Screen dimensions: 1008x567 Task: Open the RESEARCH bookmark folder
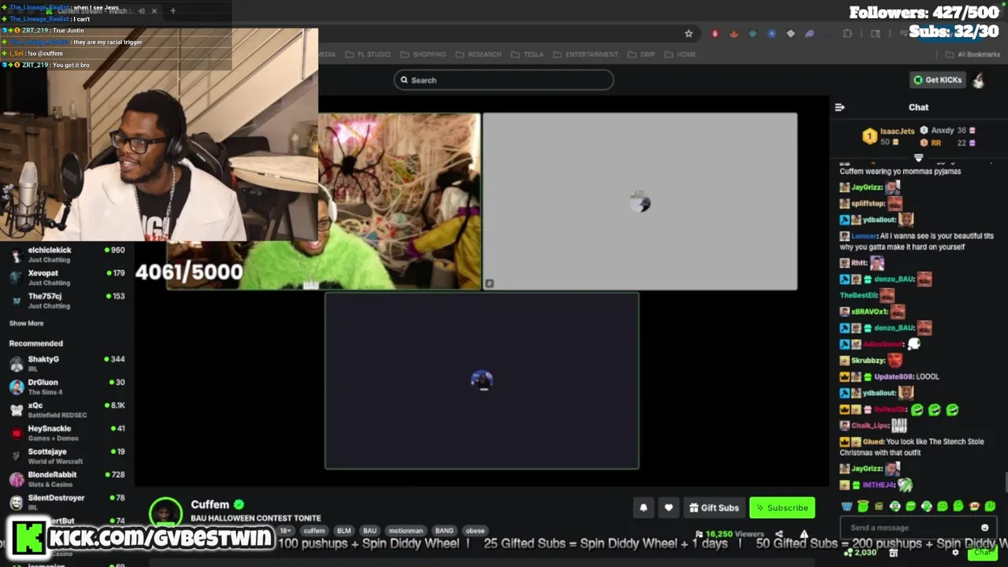(x=478, y=54)
